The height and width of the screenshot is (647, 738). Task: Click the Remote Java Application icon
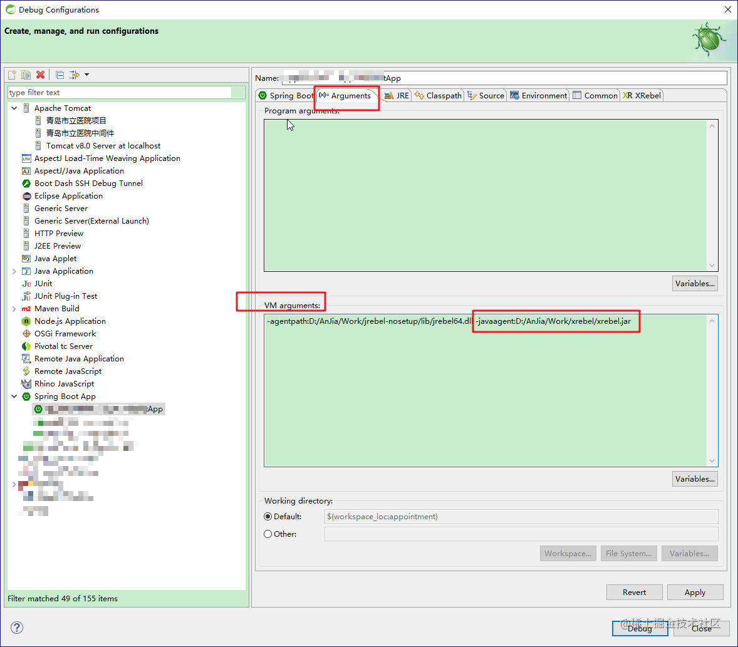(x=26, y=359)
